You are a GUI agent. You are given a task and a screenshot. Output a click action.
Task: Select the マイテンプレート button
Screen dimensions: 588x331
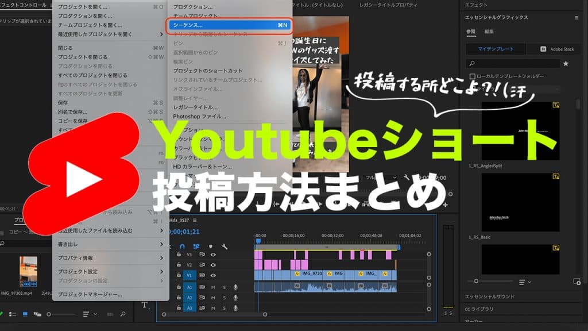(x=496, y=49)
